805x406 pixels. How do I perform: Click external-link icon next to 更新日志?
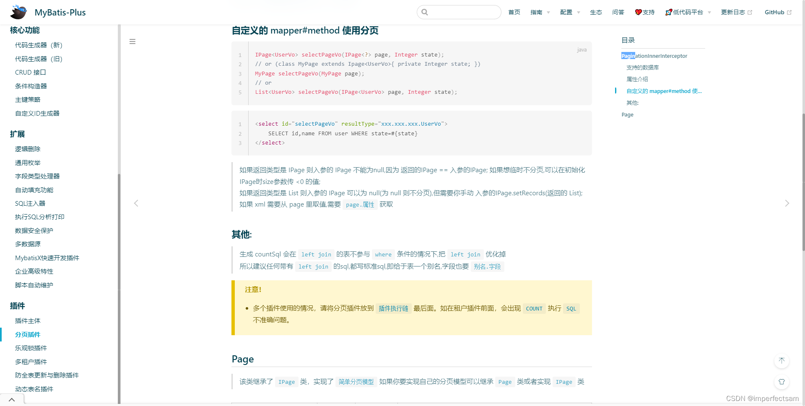pos(750,13)
